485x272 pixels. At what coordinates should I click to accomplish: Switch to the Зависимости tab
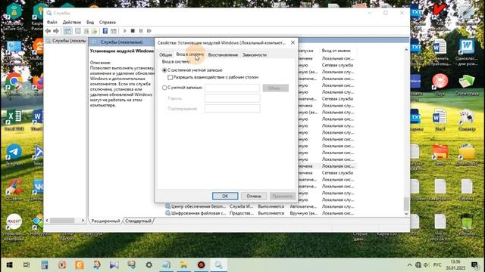[255, 54]
